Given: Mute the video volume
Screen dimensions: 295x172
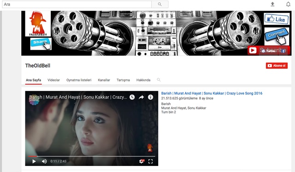Looking at the screenshot, I should pyautogui.click(x=44, y=161).
